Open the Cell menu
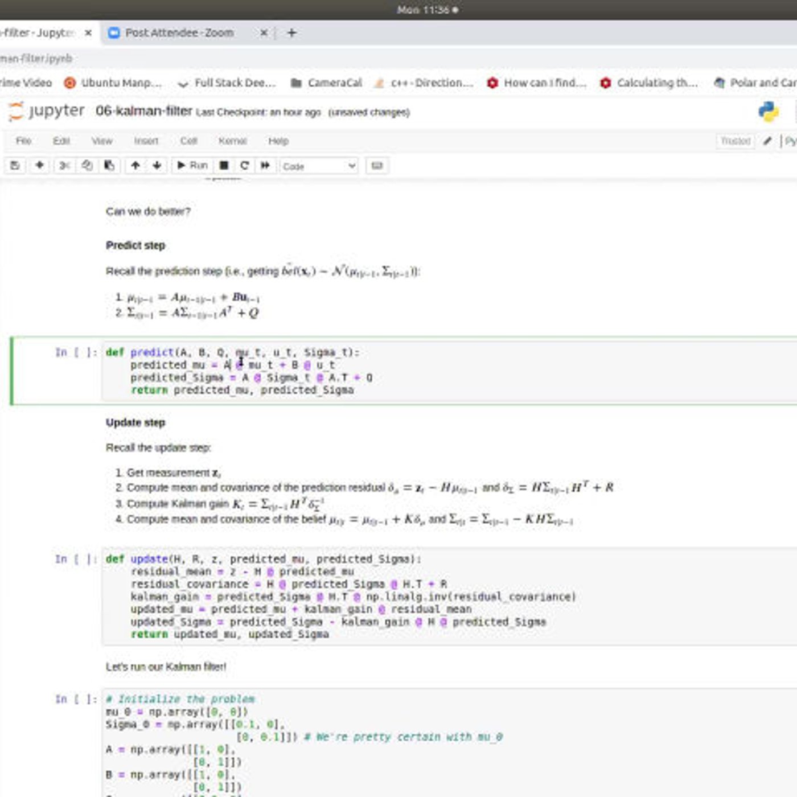Screen dimensions: 797x797 pos(188,141)
